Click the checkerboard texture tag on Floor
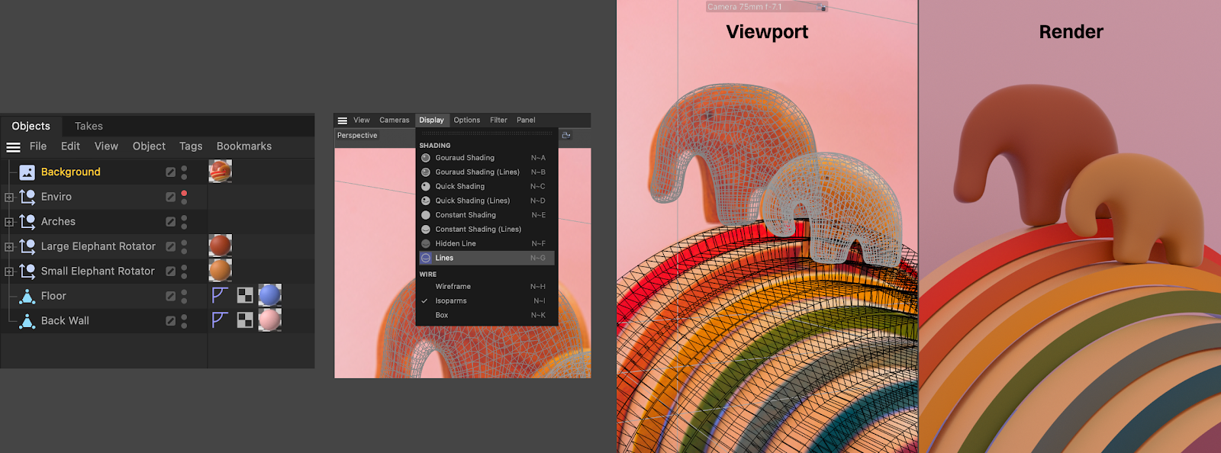 [245, 296]
